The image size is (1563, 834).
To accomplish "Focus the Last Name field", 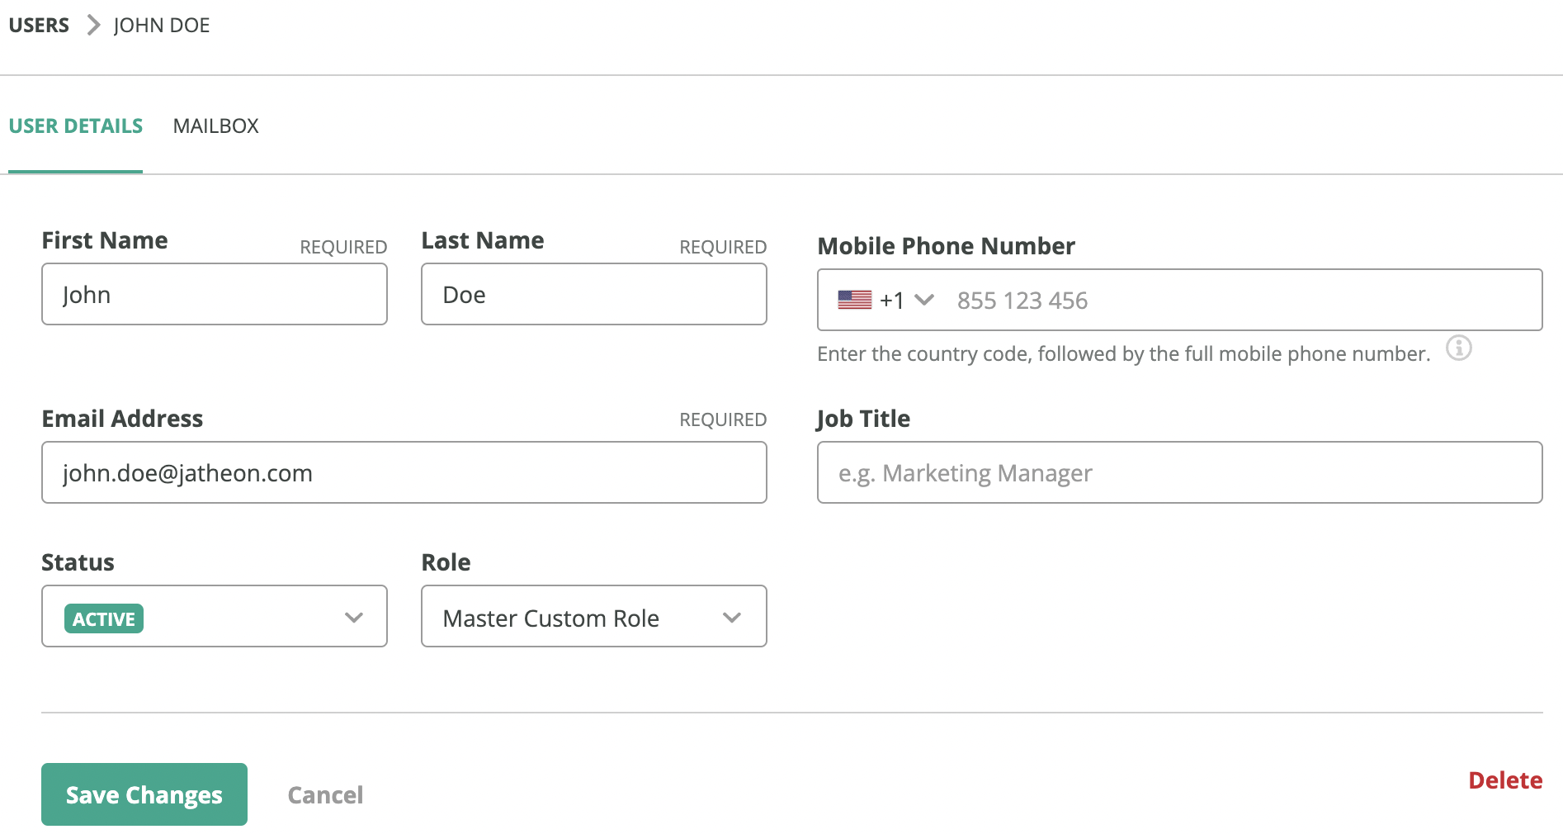I will pos(594,294).
